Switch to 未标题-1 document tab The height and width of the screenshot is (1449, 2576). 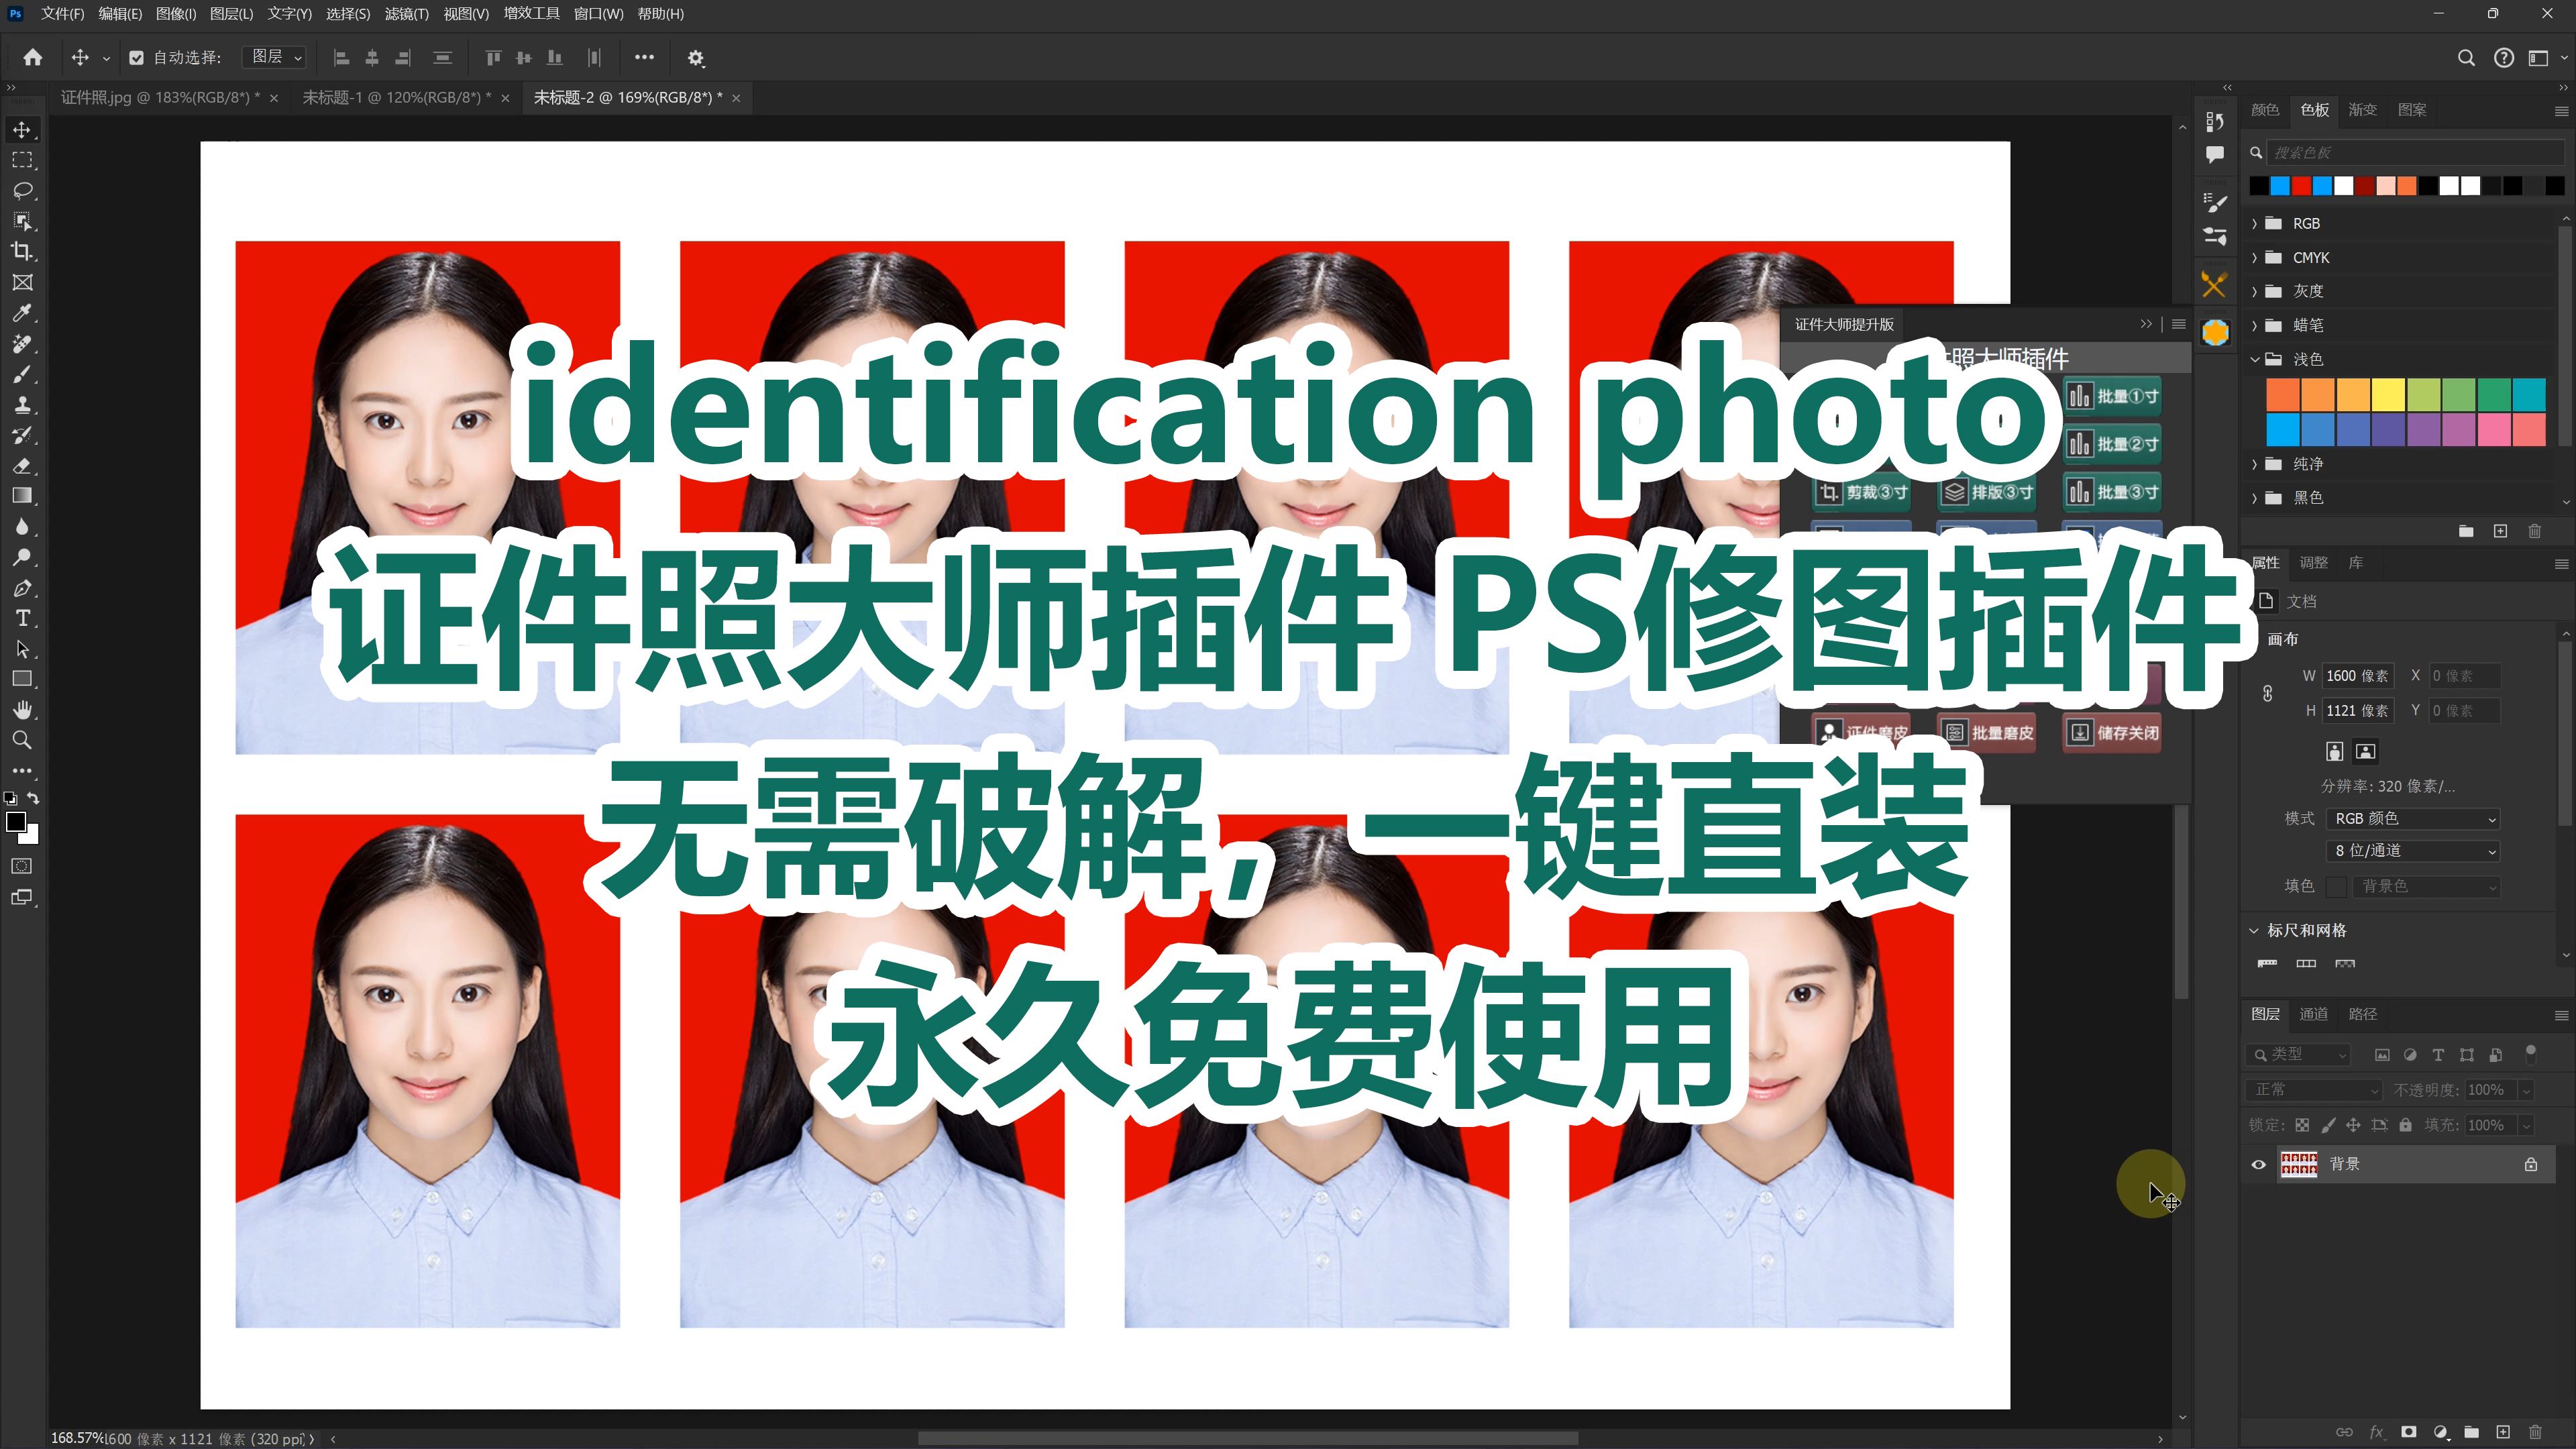point(396,98)
